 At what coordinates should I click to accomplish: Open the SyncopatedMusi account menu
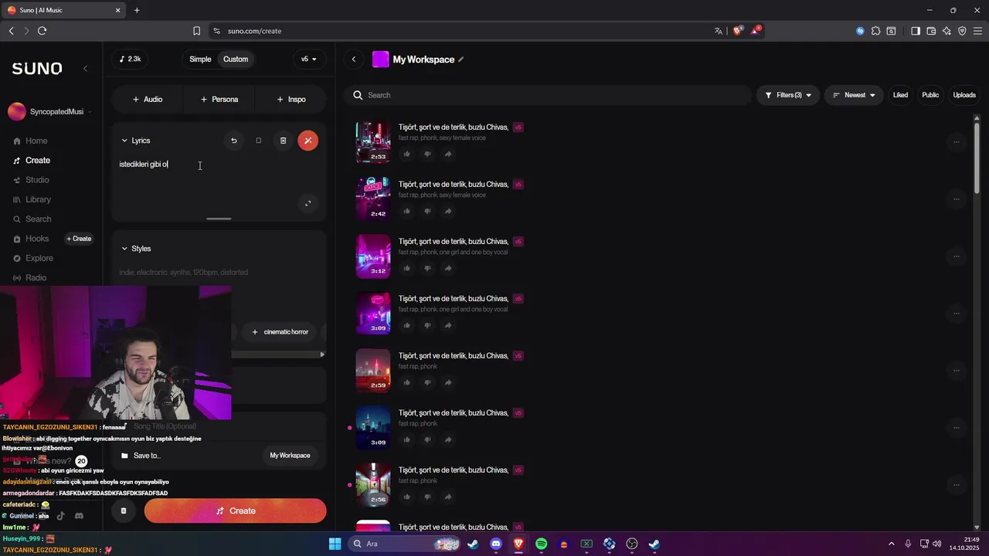(x=49, y=112)
